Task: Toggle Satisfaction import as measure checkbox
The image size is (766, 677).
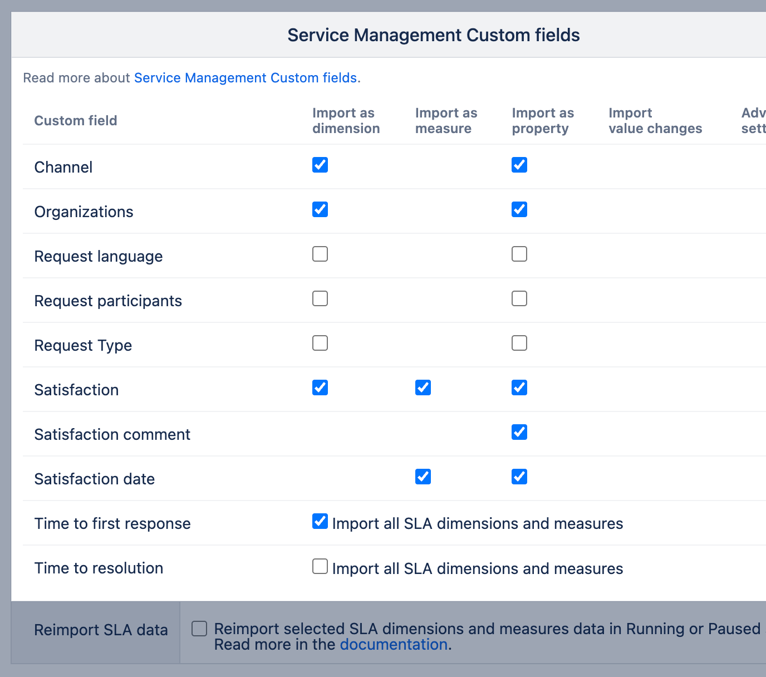Action: coord(423,387)
